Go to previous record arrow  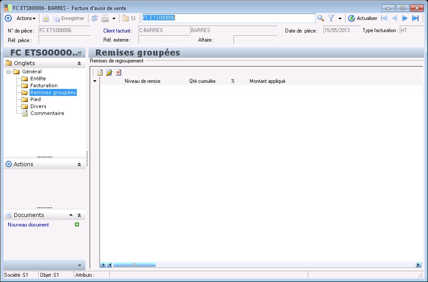click(x=395, y=18)
